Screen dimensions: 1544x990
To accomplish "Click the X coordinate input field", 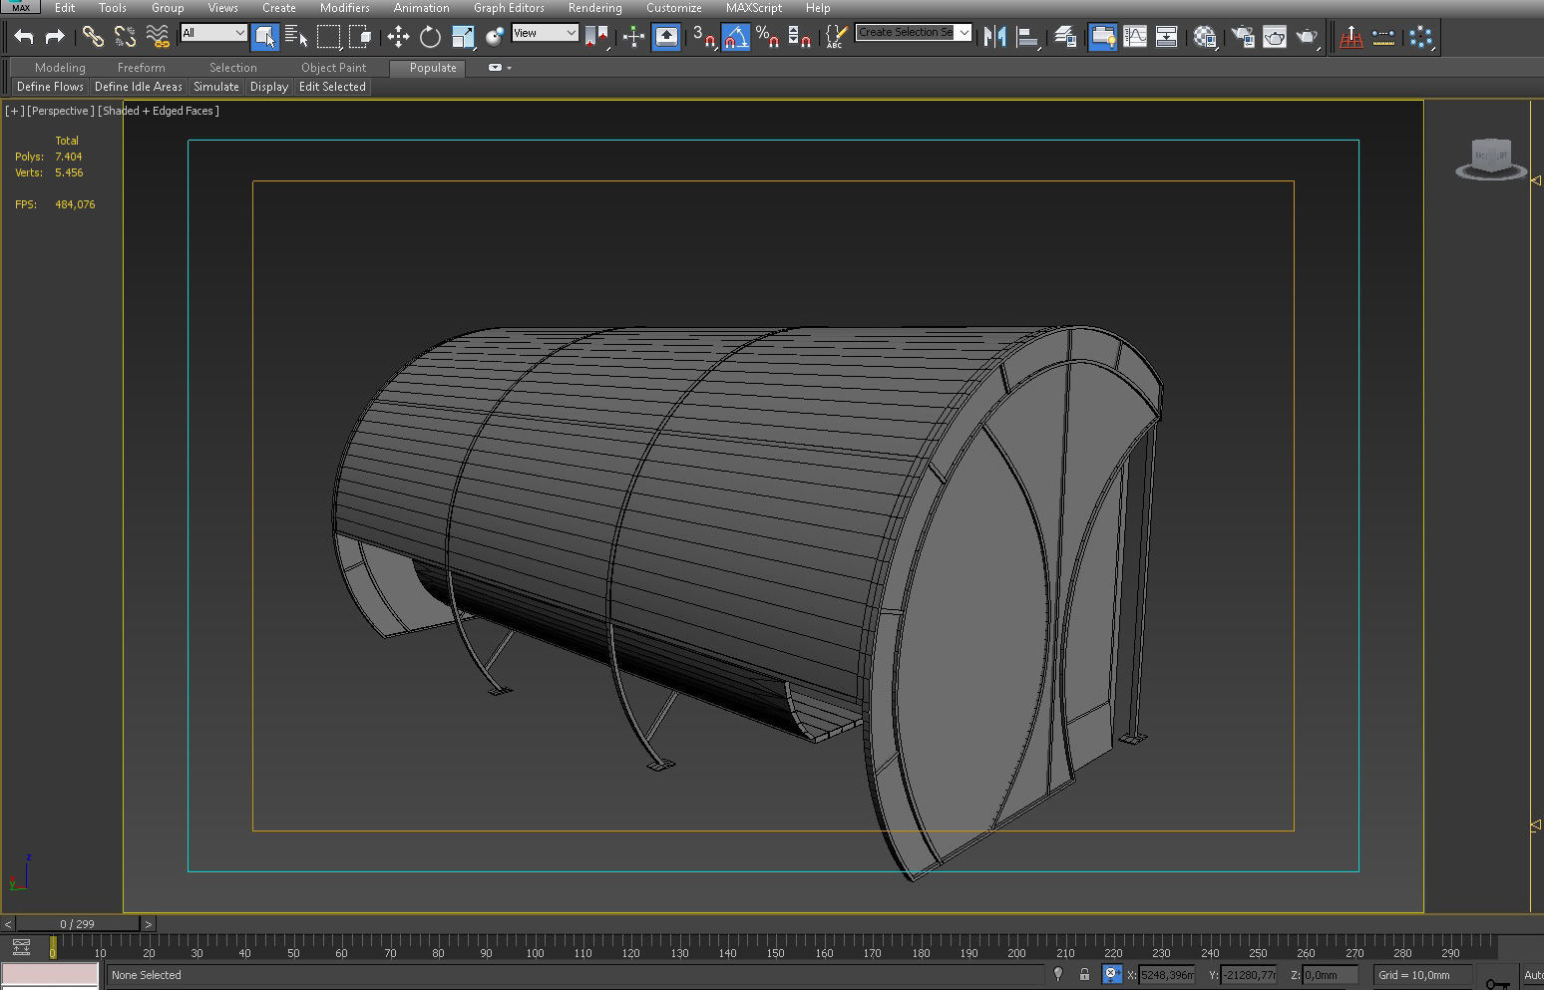I will click(x=1167, y=975).
